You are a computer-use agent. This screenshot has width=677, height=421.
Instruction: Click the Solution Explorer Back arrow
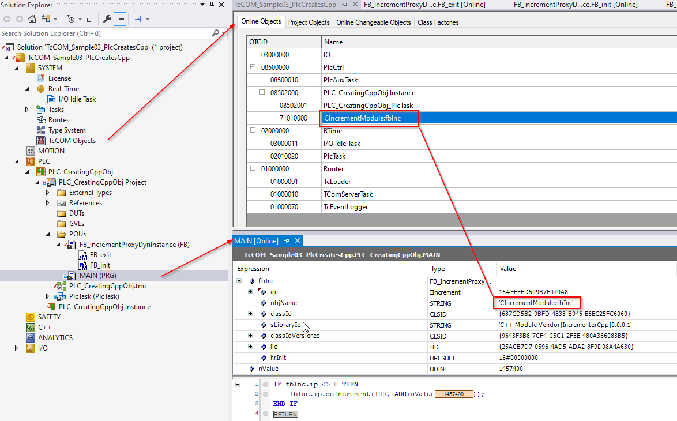(x=7, y=19)
